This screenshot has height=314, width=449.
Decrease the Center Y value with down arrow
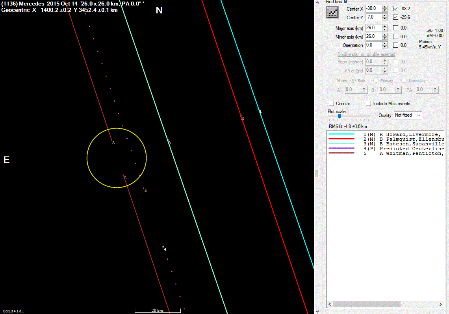(385, 19)
